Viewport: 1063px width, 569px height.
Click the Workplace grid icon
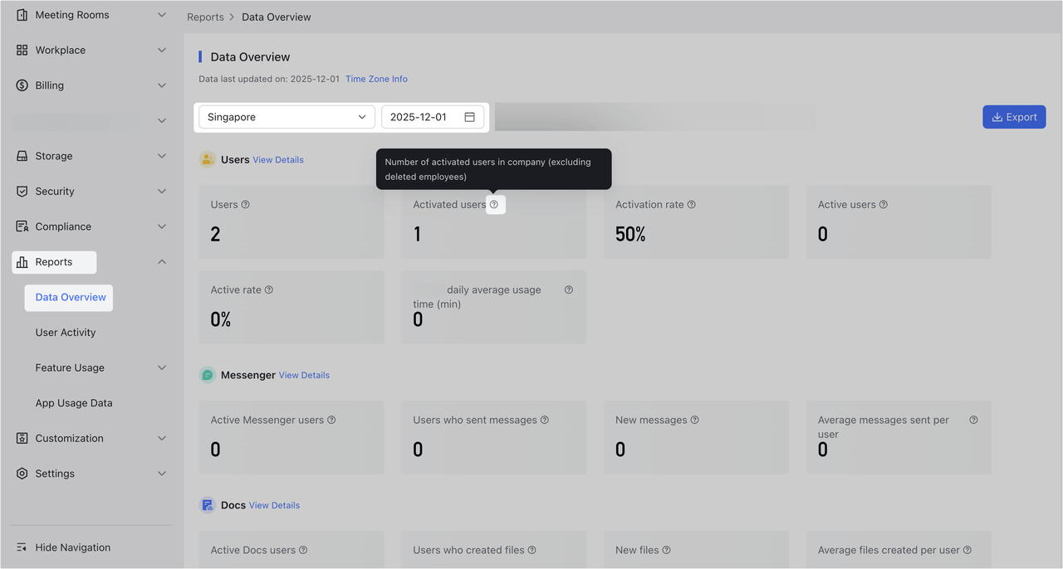point(22,50)
